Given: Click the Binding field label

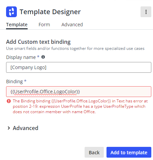Looking at the screenshot, I should click(14, 82).
